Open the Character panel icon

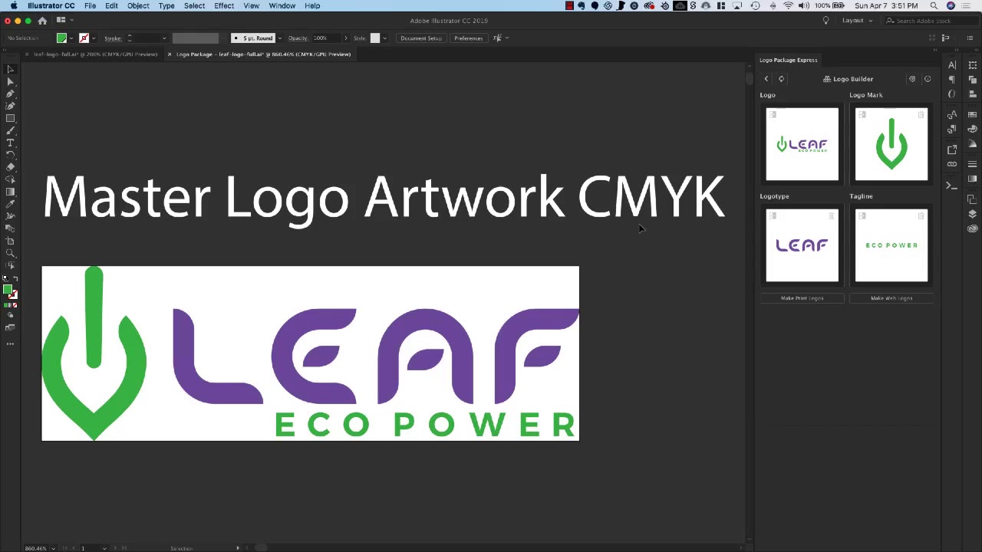click(x=952, y=65)
